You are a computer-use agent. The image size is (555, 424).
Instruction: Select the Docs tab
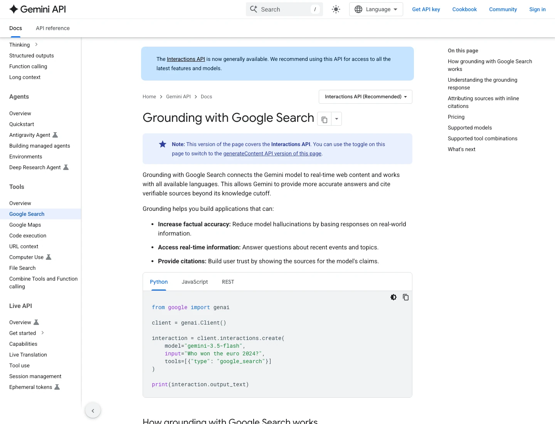(x=15, y=28)
